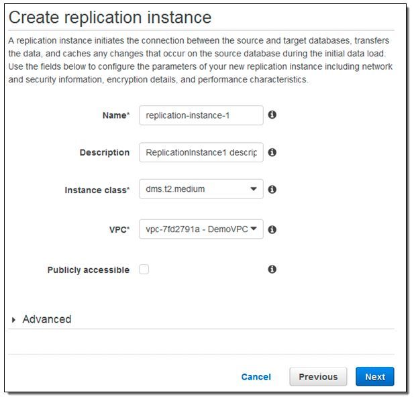Click the info icon next to Description
This screenshot has height=397, width=414.
272,152
